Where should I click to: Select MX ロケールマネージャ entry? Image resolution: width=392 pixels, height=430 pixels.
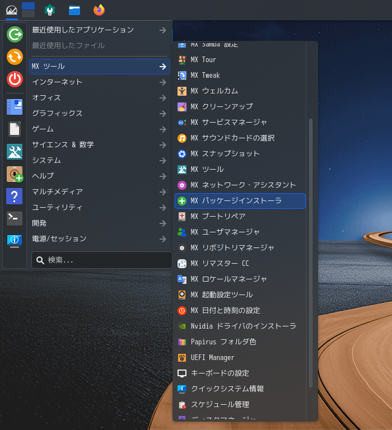pyautogui.click(x=240, y=279)
